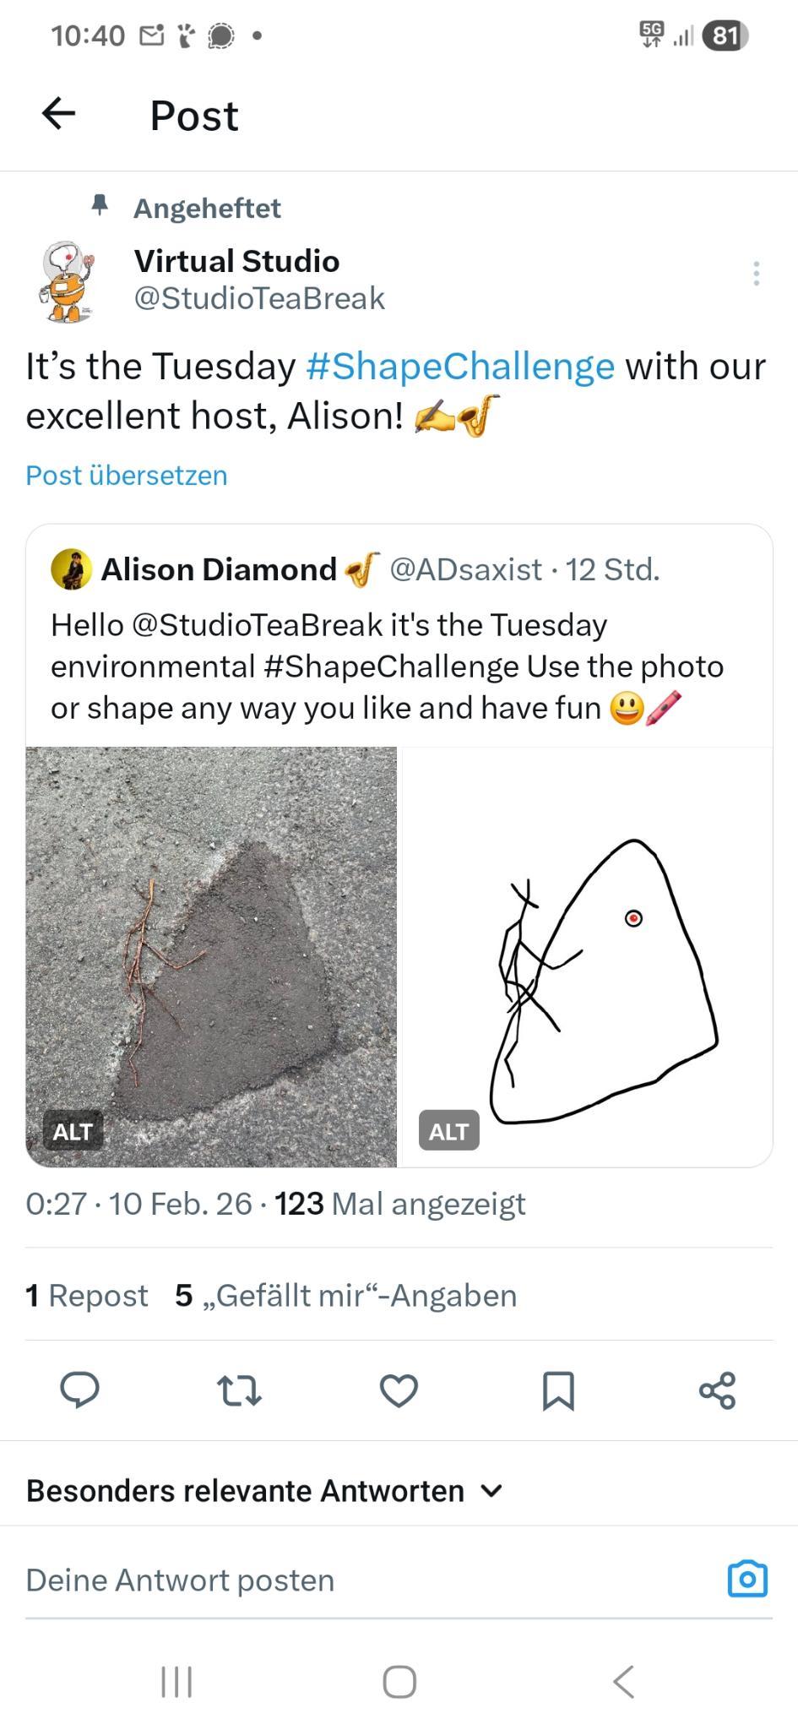Tap the share icon
798x1730 pixels.
717,1390
